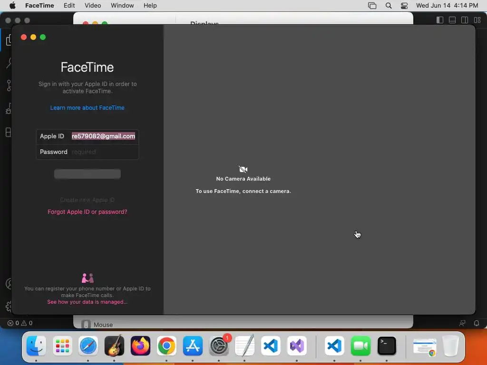Open TextEdit from the Dock

point(244,346)
